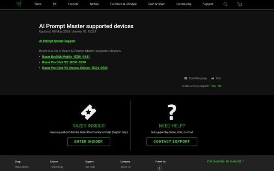Click the Razer logo icon
This screenshot has width=274, height=171.
coord(19,4)
